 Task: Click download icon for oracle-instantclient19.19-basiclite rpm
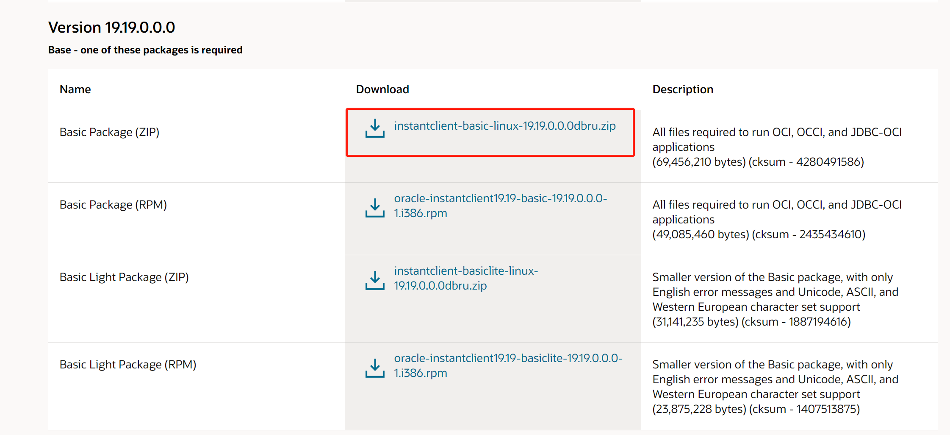click(375, 368)
